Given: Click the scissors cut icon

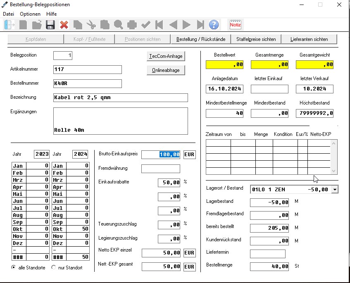Looking at the screenshot, I should click(x=91, y=24).
